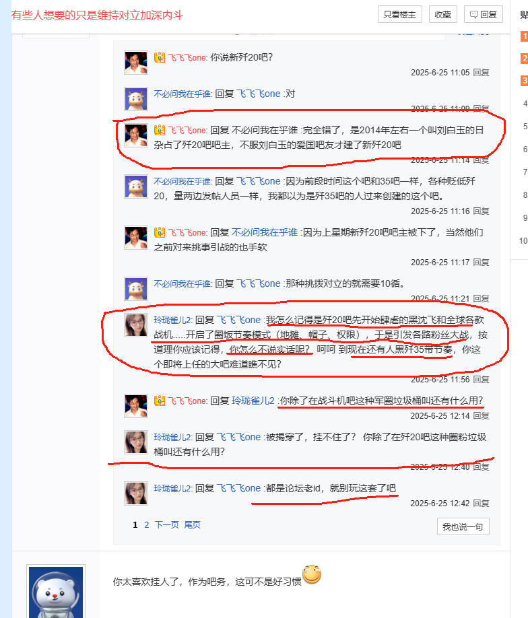This screenshot has width=528, height=618.
Task: Click the 下一页 pagination link
Action: click(x=166, y=525)
